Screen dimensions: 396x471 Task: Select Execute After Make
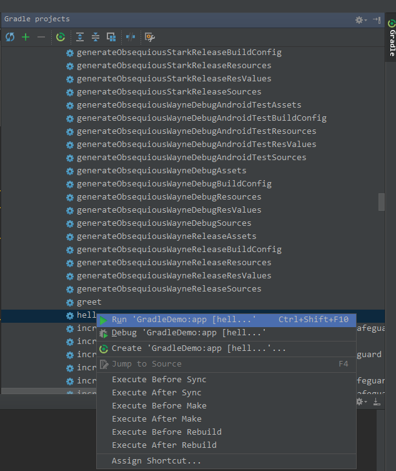click(226, 419)
